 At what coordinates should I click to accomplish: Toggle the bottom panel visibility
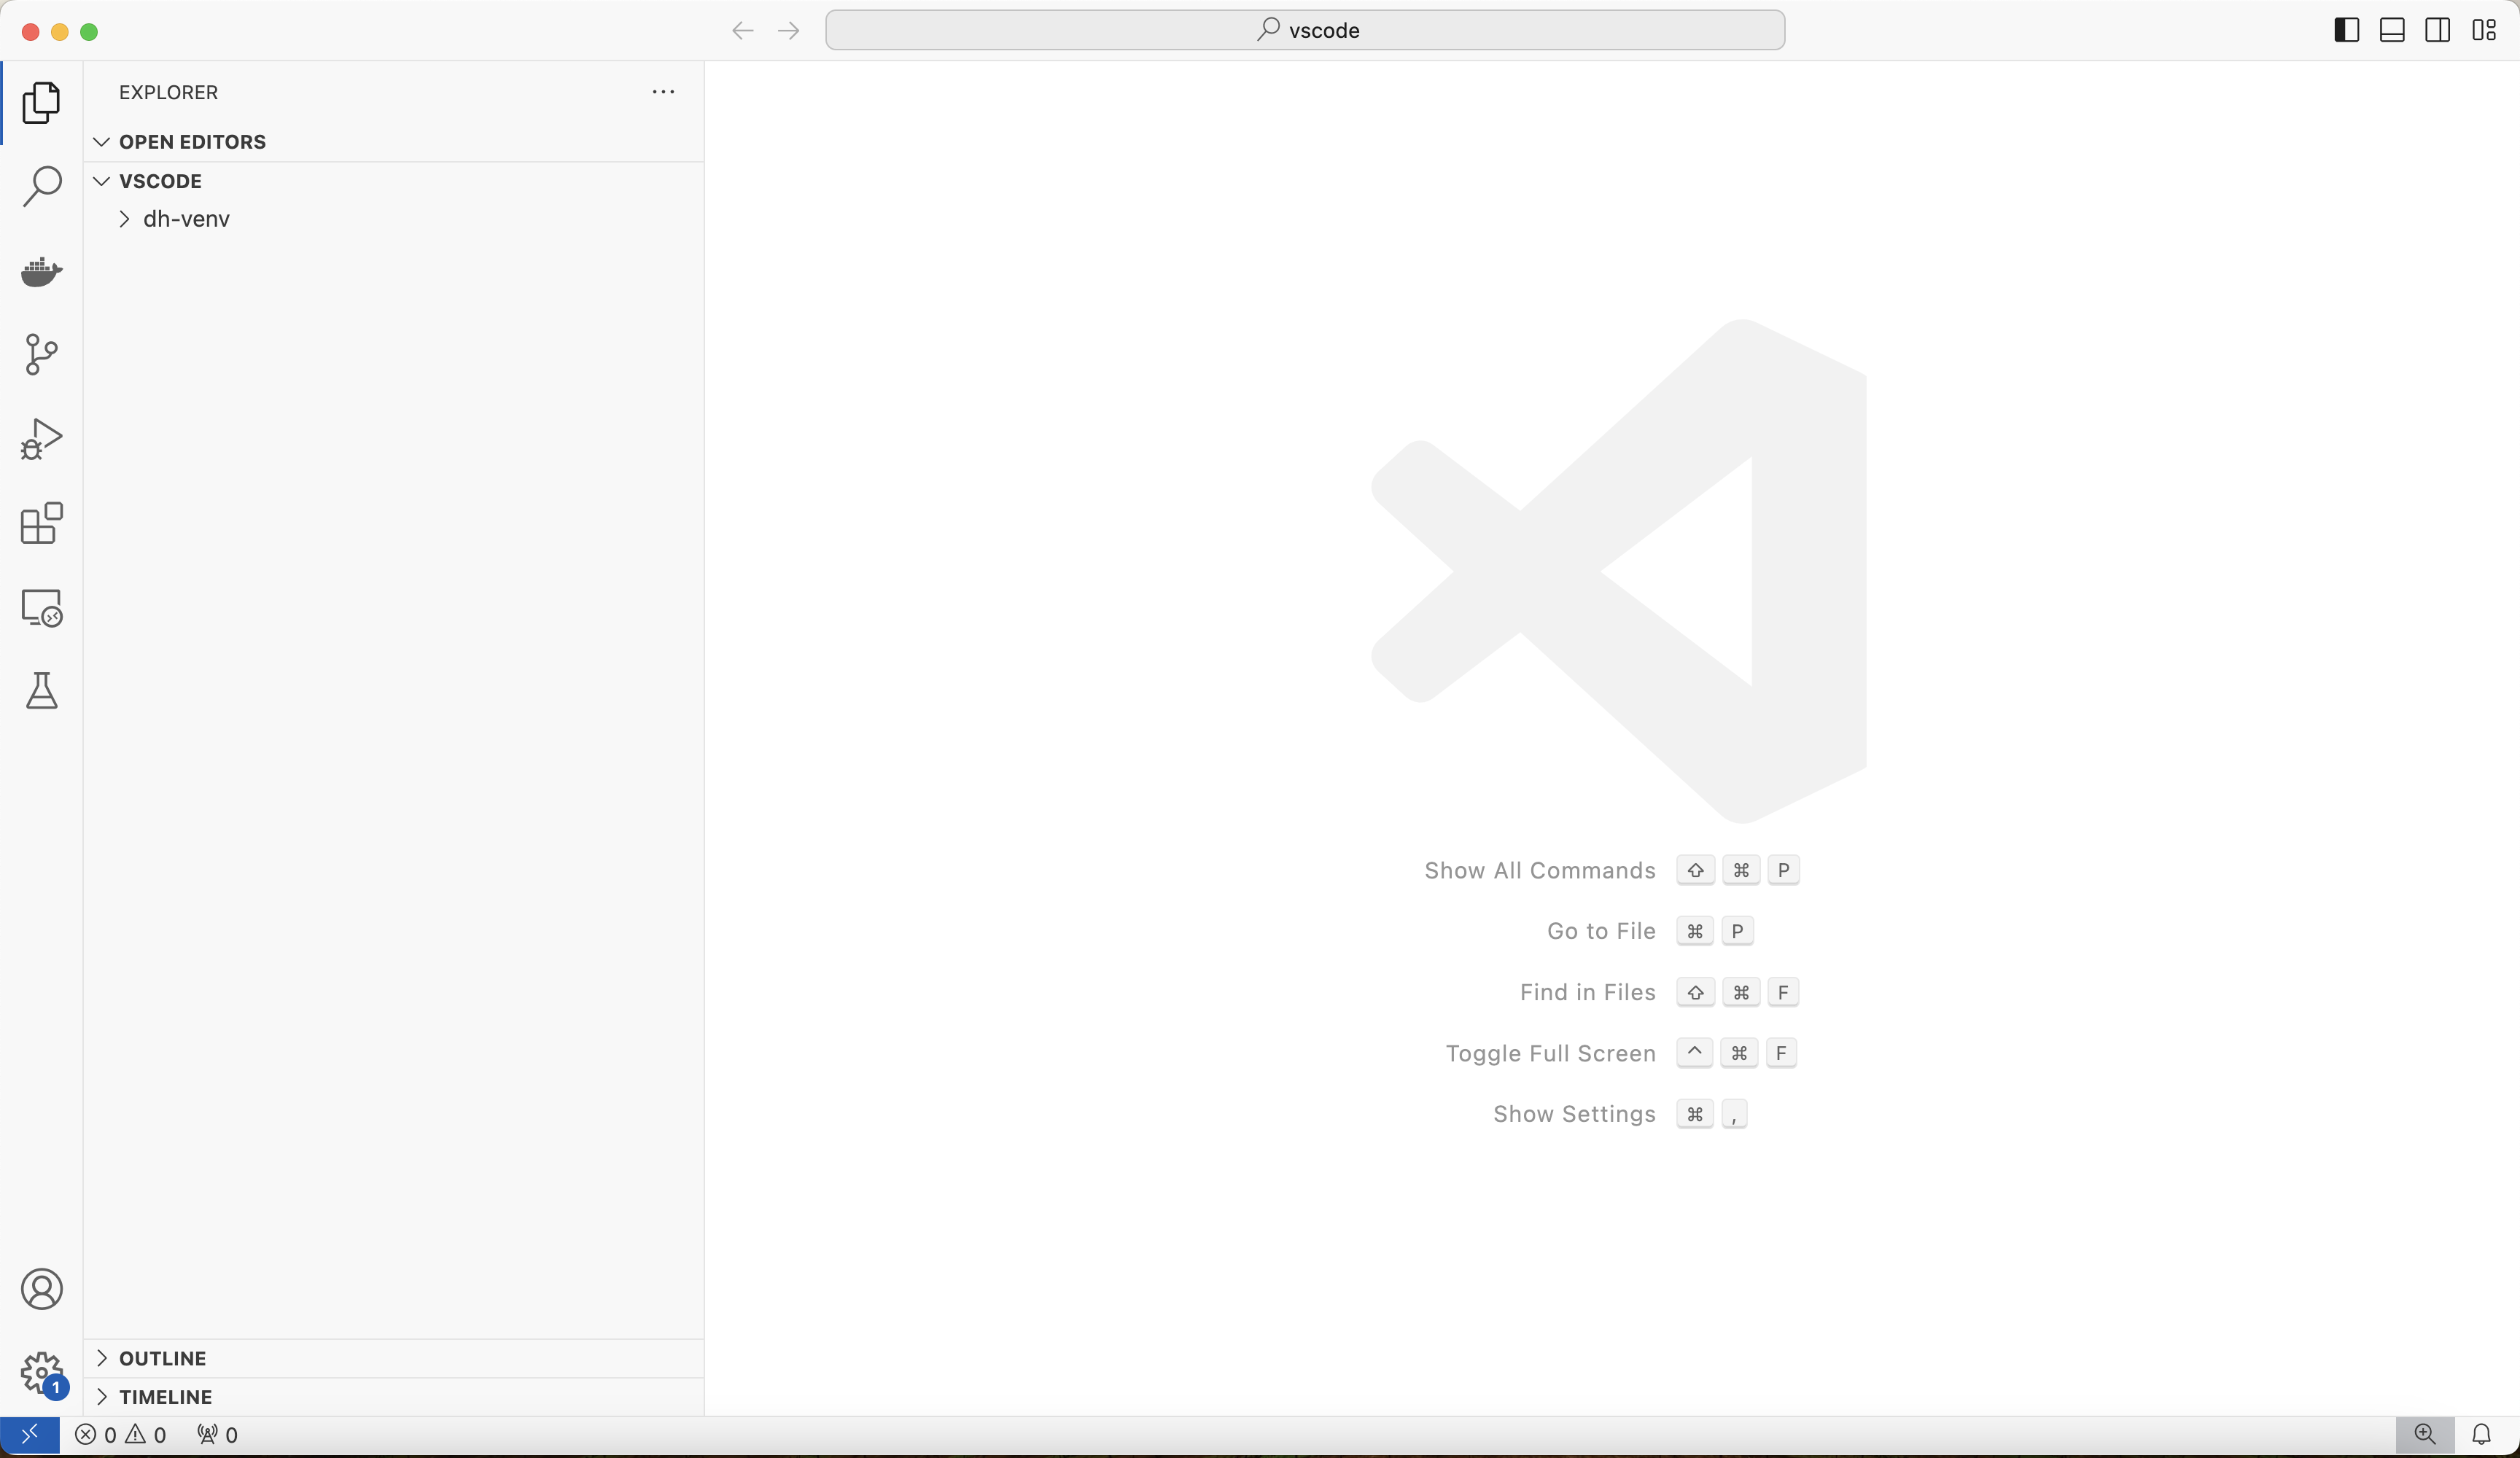click(x=2392, y=30)
